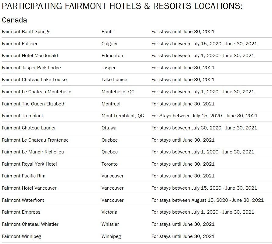The width and height of the screenshot is (272, 244).
Task: Click Fairmont Hotel Vancouver row name
Action: pyautogui.click(x=29, y=188)
